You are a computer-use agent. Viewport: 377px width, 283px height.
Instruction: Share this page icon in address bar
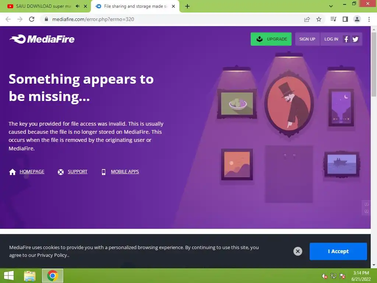[x=307, y=19]
